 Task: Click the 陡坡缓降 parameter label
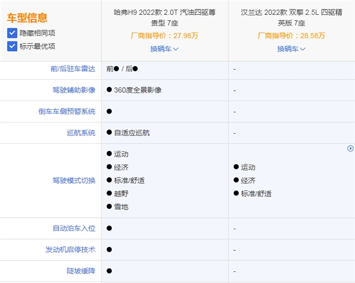click(x=80, y=271)
